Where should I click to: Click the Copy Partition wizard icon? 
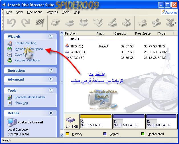pos(10,55)
